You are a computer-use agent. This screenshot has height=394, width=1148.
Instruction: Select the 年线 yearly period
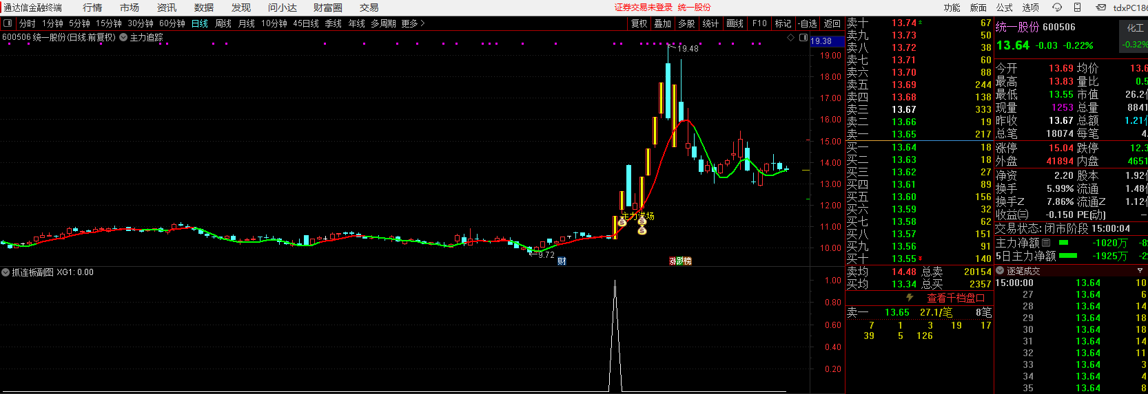pyautogui.click(x=357, y=23)
